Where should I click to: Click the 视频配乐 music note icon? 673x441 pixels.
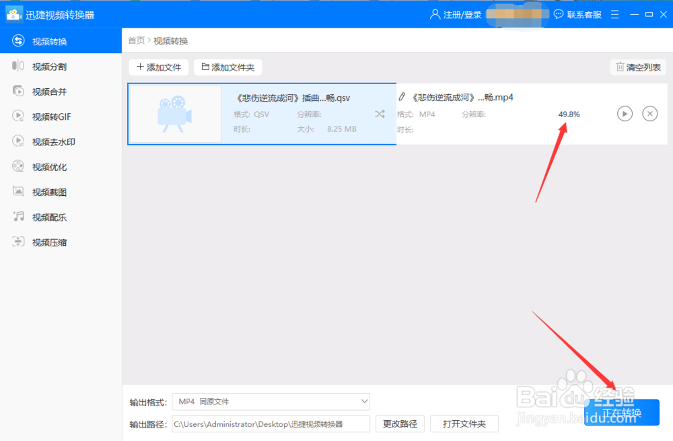(18, 216)
